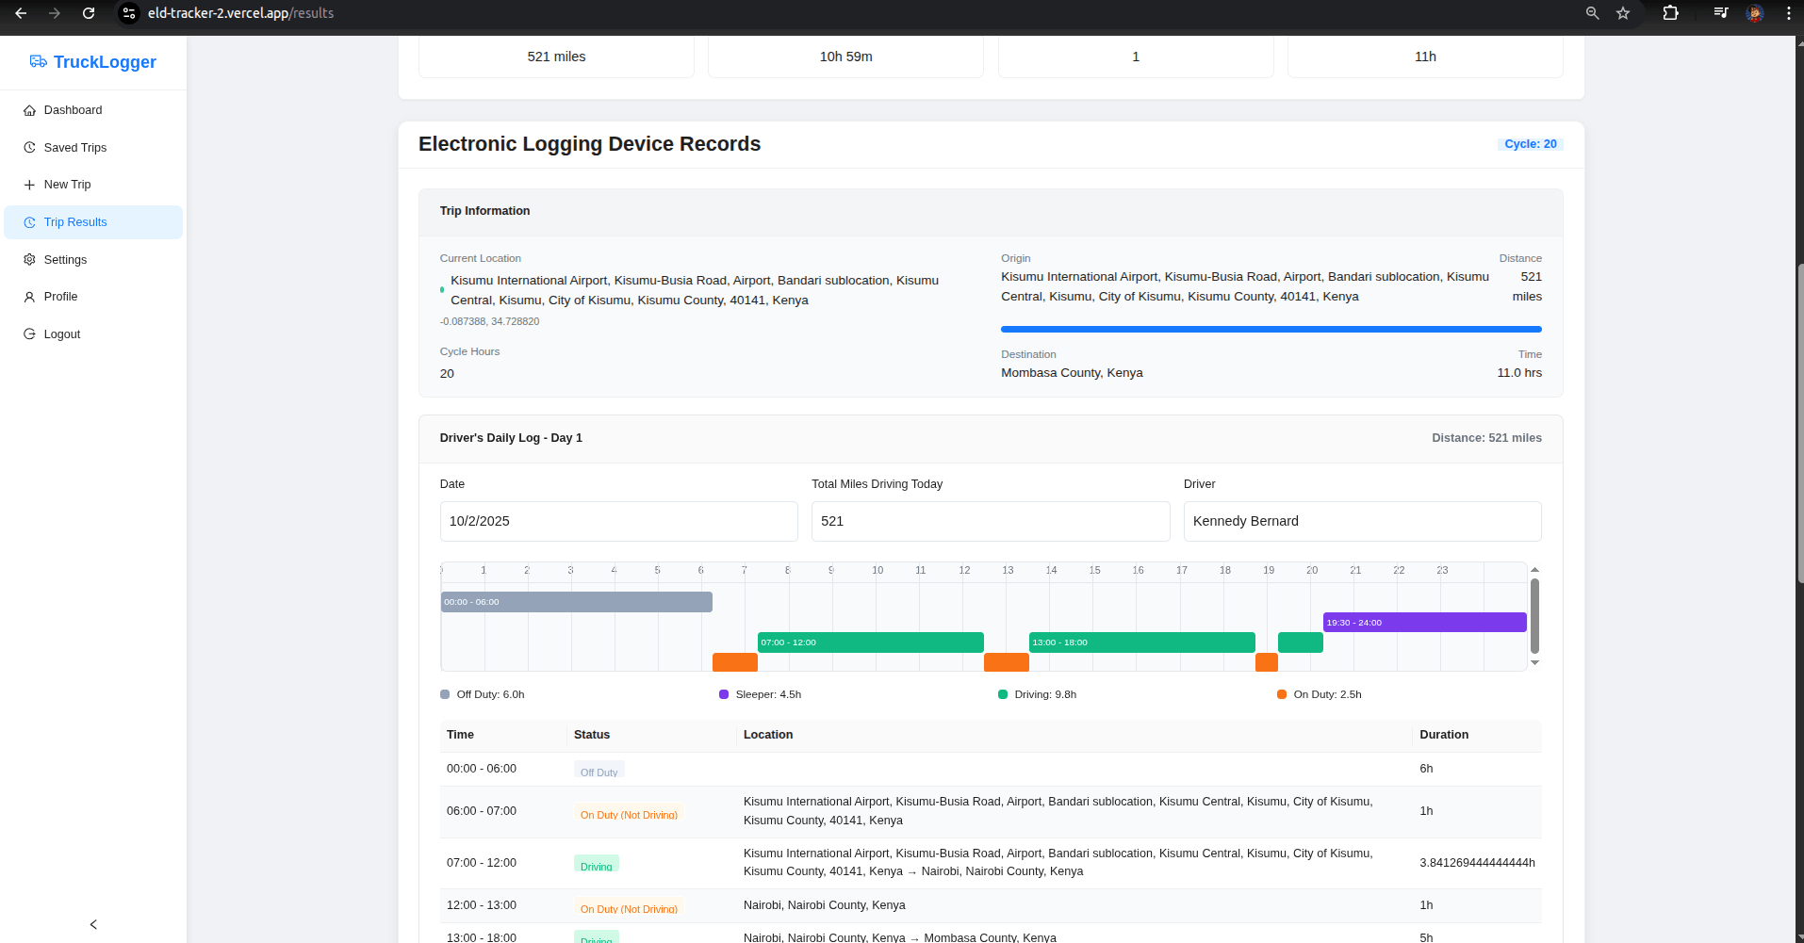The height and width of the screenshot is (943, 1804).
Task: Collapse the sidebar with the chevron arrow
Action: click(x=93, y=924)
